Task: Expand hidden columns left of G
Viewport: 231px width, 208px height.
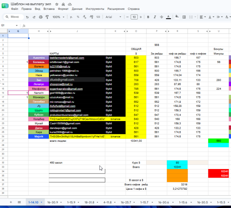Action: click(9, 31)
